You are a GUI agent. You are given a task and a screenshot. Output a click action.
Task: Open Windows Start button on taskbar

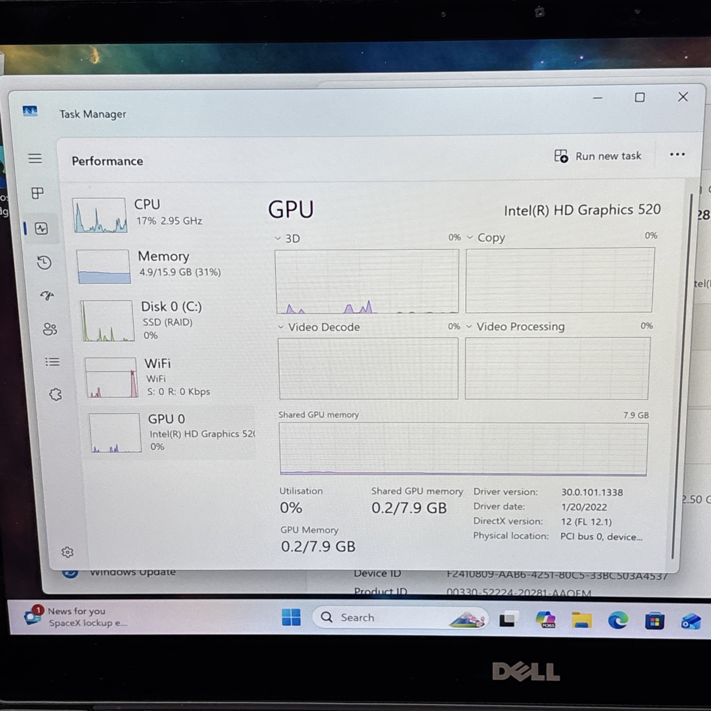point(292,617)
